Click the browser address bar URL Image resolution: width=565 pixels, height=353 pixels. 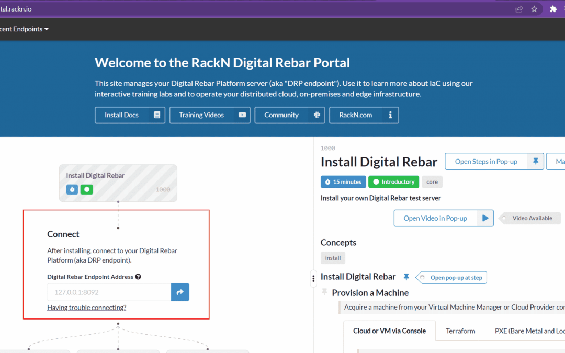tap(16, 9)
